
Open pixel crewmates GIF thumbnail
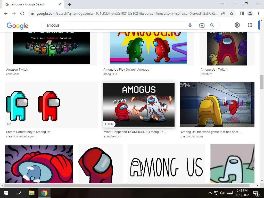[x=52, y=105]
